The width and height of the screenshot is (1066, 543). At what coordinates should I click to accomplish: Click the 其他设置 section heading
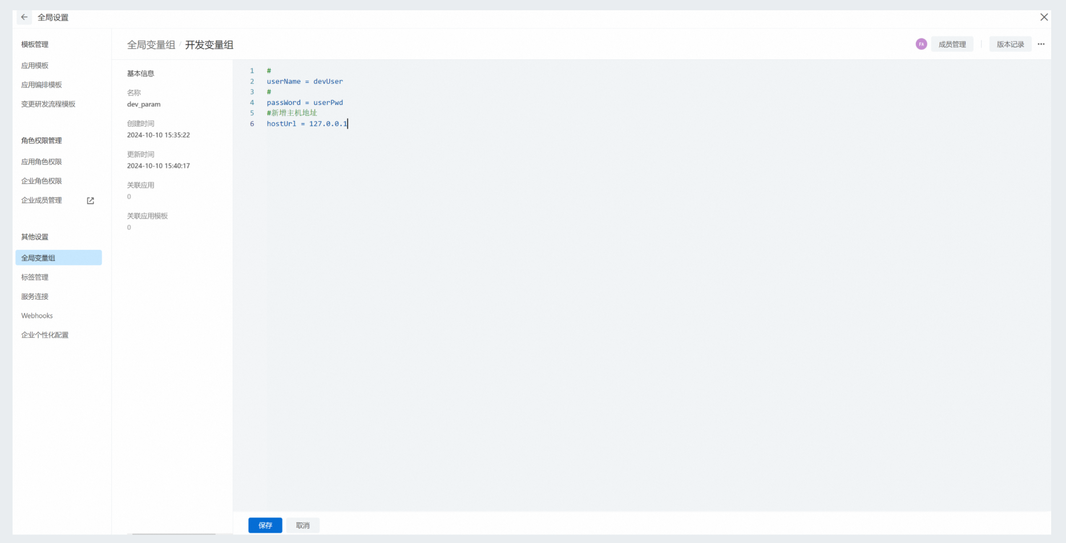35,237
